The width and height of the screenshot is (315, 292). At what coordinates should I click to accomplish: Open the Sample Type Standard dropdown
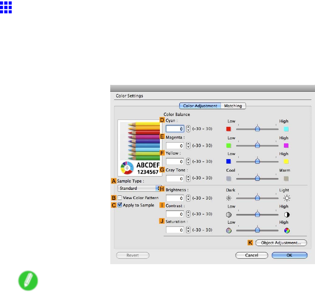(x=139, y=188)
